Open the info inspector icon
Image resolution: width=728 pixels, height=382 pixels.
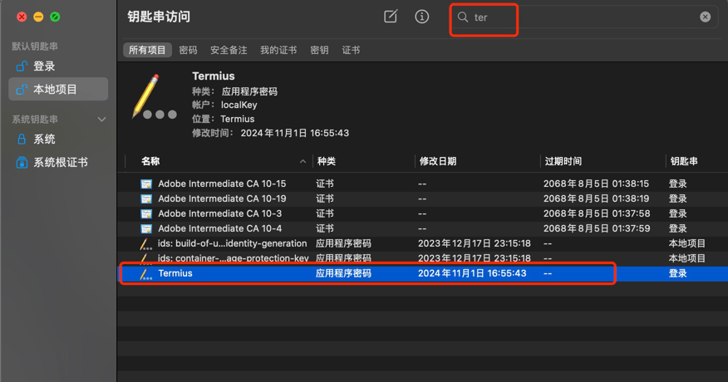pyautogui.click(x=421, y=17)
